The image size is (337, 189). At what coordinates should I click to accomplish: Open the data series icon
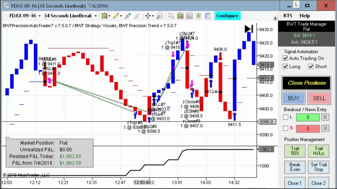tap(171, 16)
